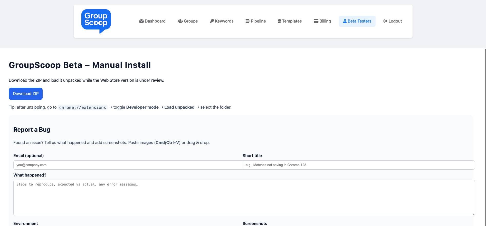Click the 'Environment' label
The width and height of the screenshot is (486, 226).
pyautogui.click(x=26, y=224)
